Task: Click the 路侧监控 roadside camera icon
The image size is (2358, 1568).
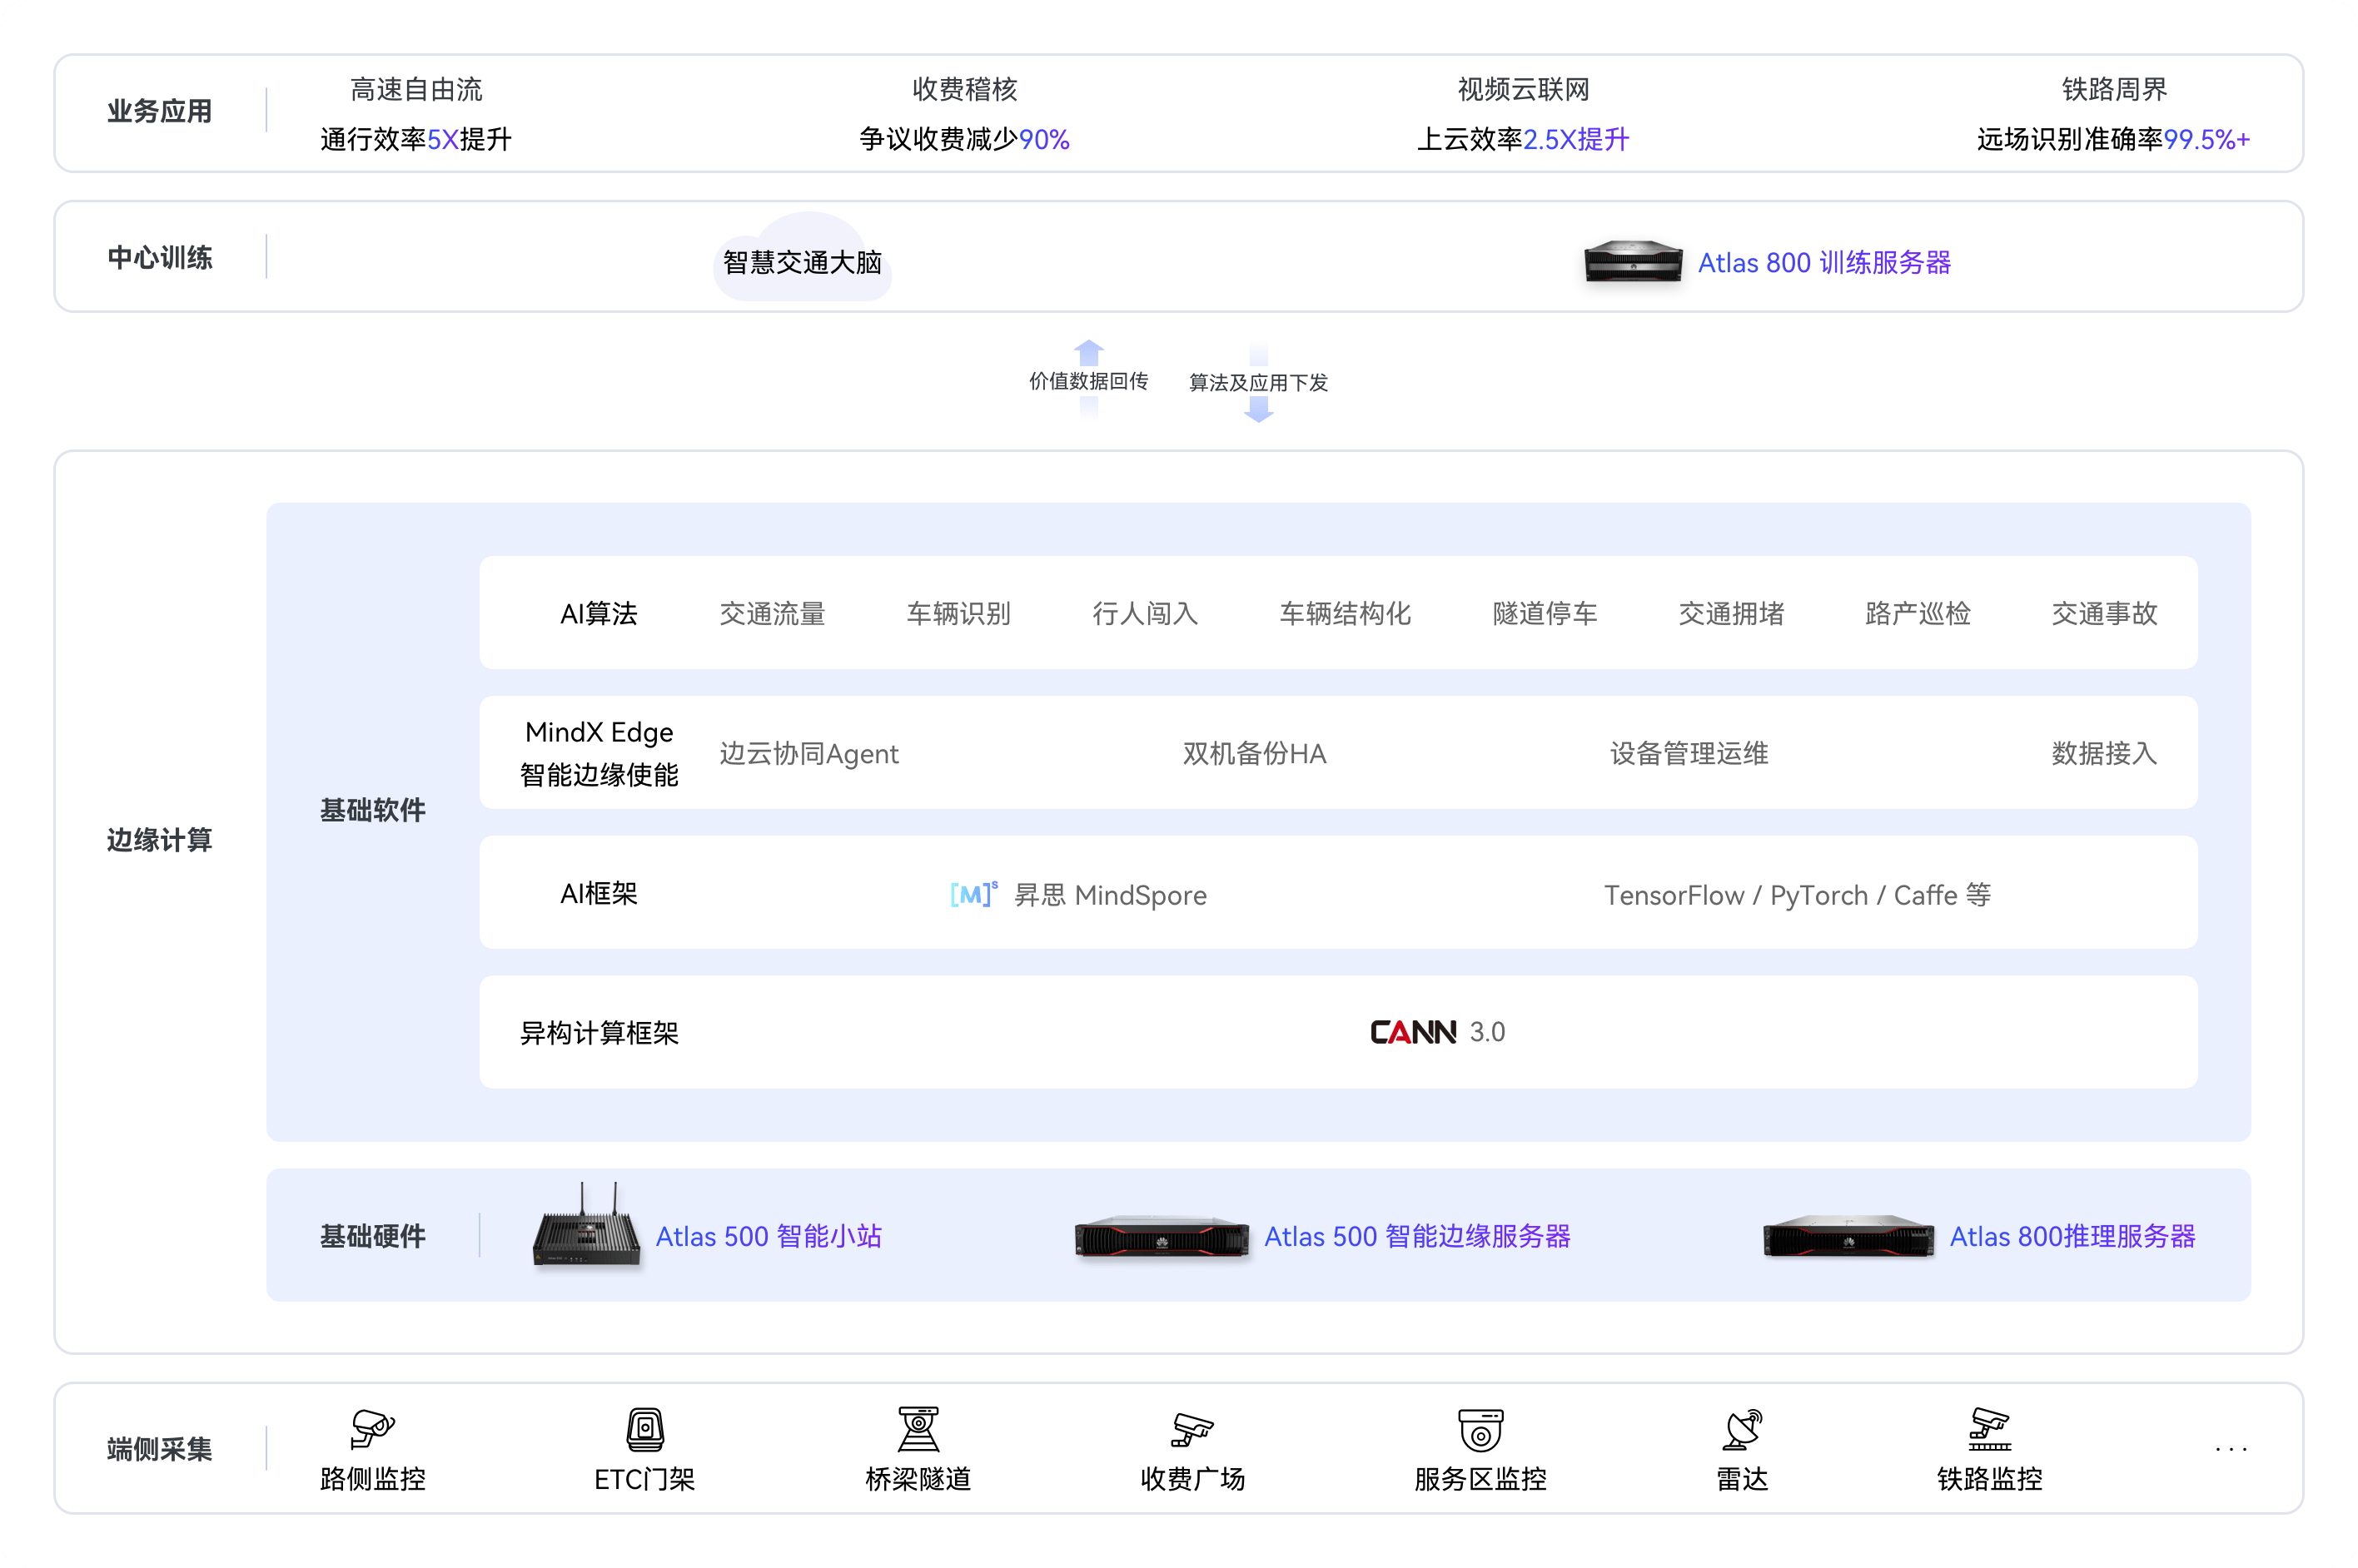Action: point(372,1428)
